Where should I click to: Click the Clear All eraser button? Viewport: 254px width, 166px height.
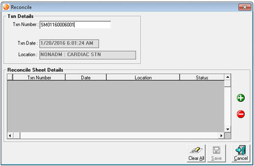196,153
